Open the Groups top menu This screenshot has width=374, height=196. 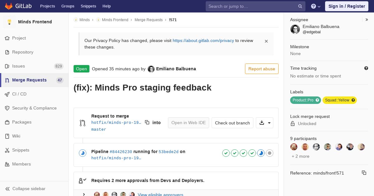pyautogui.click(x=68, y=6)
